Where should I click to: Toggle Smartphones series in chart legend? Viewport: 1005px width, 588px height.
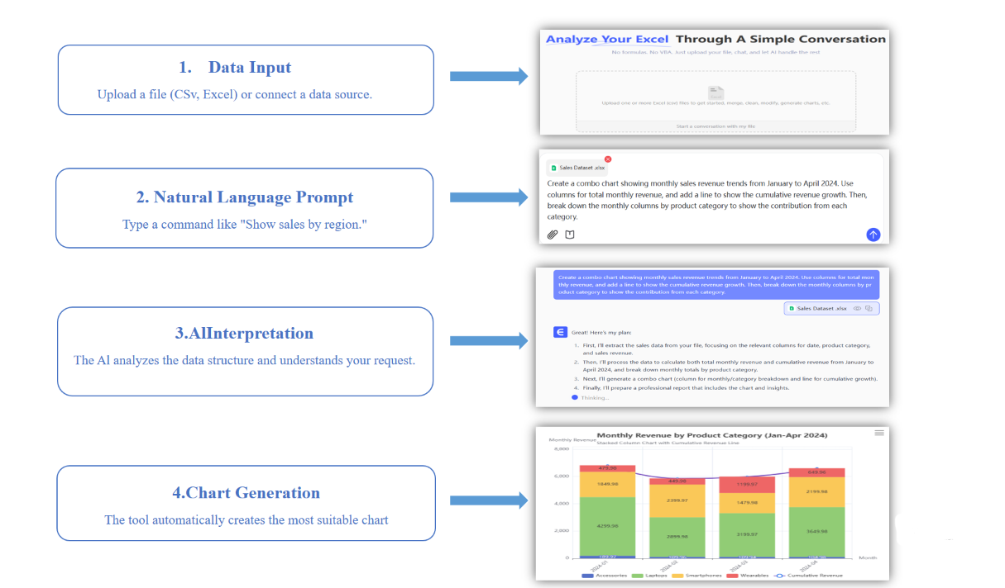point(697,575)
